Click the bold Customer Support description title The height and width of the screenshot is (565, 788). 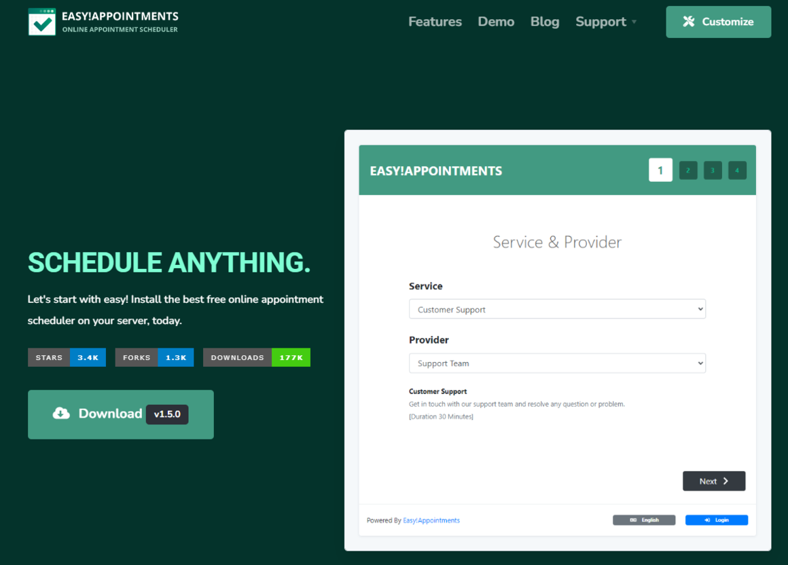pos(437,391)
